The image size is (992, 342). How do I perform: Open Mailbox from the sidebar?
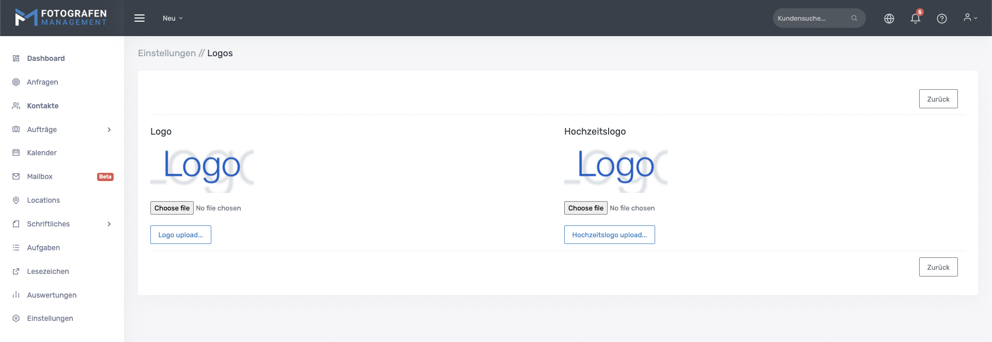tap(40, 176)
